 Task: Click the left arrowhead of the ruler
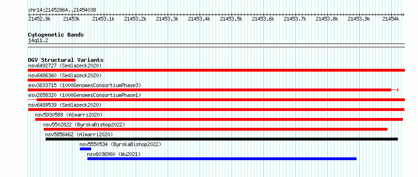[29, 15]
